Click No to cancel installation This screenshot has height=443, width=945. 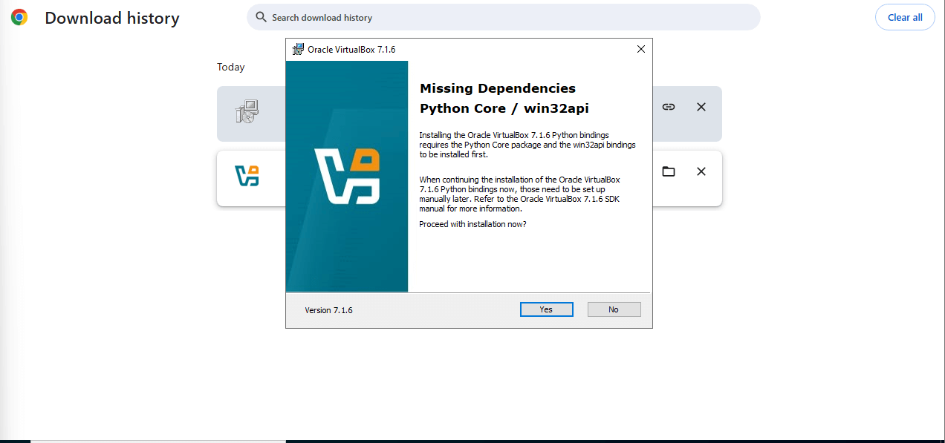[x=614, y=309]
